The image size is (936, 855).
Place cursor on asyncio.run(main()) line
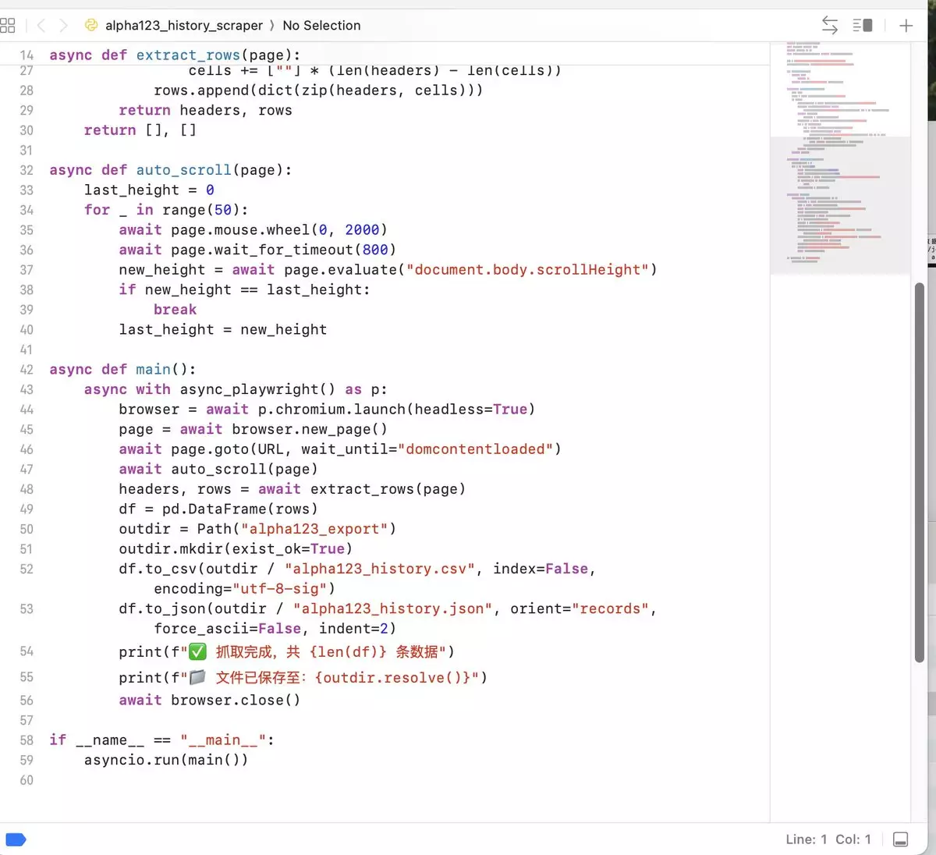pyautogui.click(x=166, y=760)
